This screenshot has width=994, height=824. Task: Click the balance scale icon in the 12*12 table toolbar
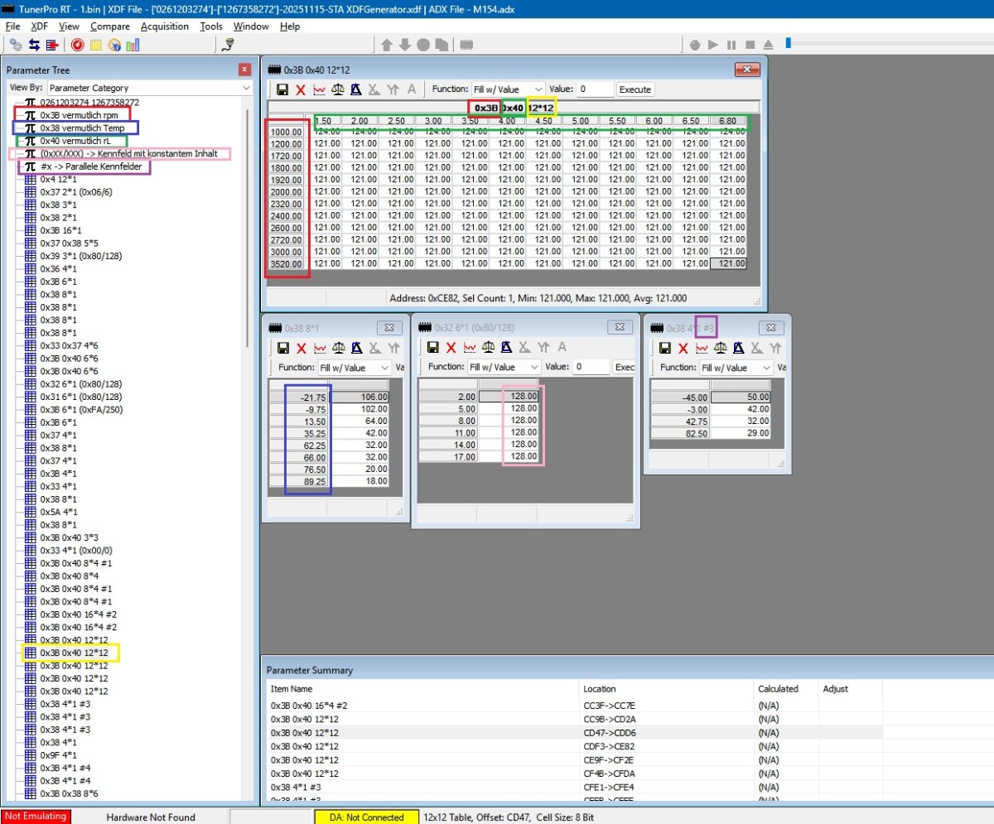pos(337,89)
